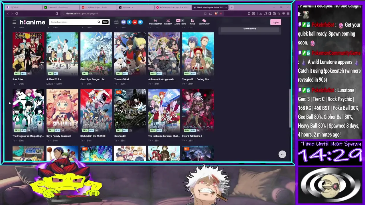Open the Discord join link icon
This screenshot has width=365, height=205.
(x=123, y=22)
